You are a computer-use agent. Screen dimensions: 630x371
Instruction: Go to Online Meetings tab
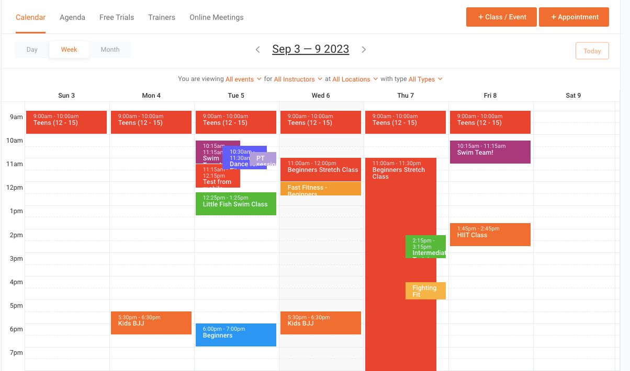[x=216, y=17]
